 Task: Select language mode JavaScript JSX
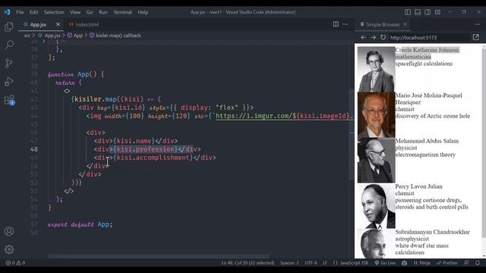click(351, 263)
